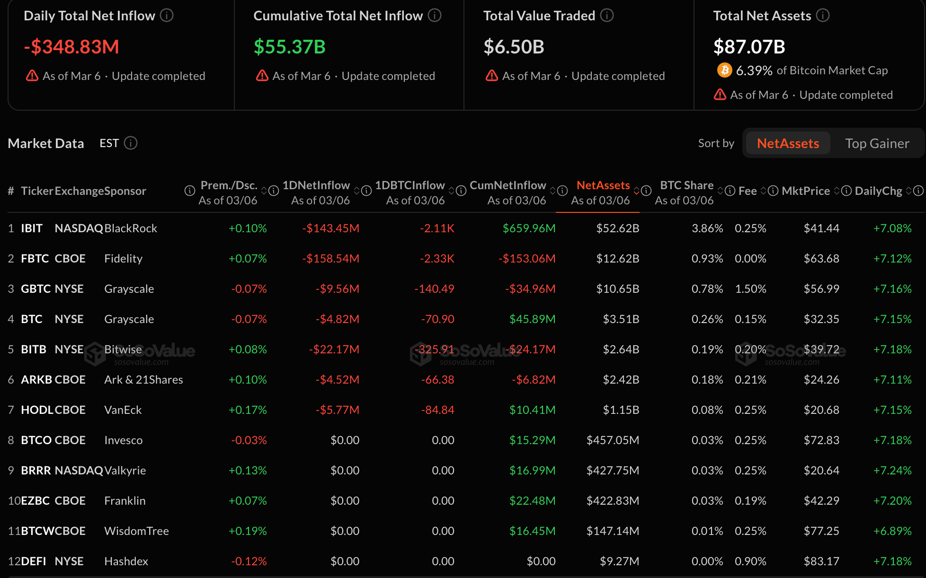
Task: Click the NetAssets column header
Action: click(603, 185)
